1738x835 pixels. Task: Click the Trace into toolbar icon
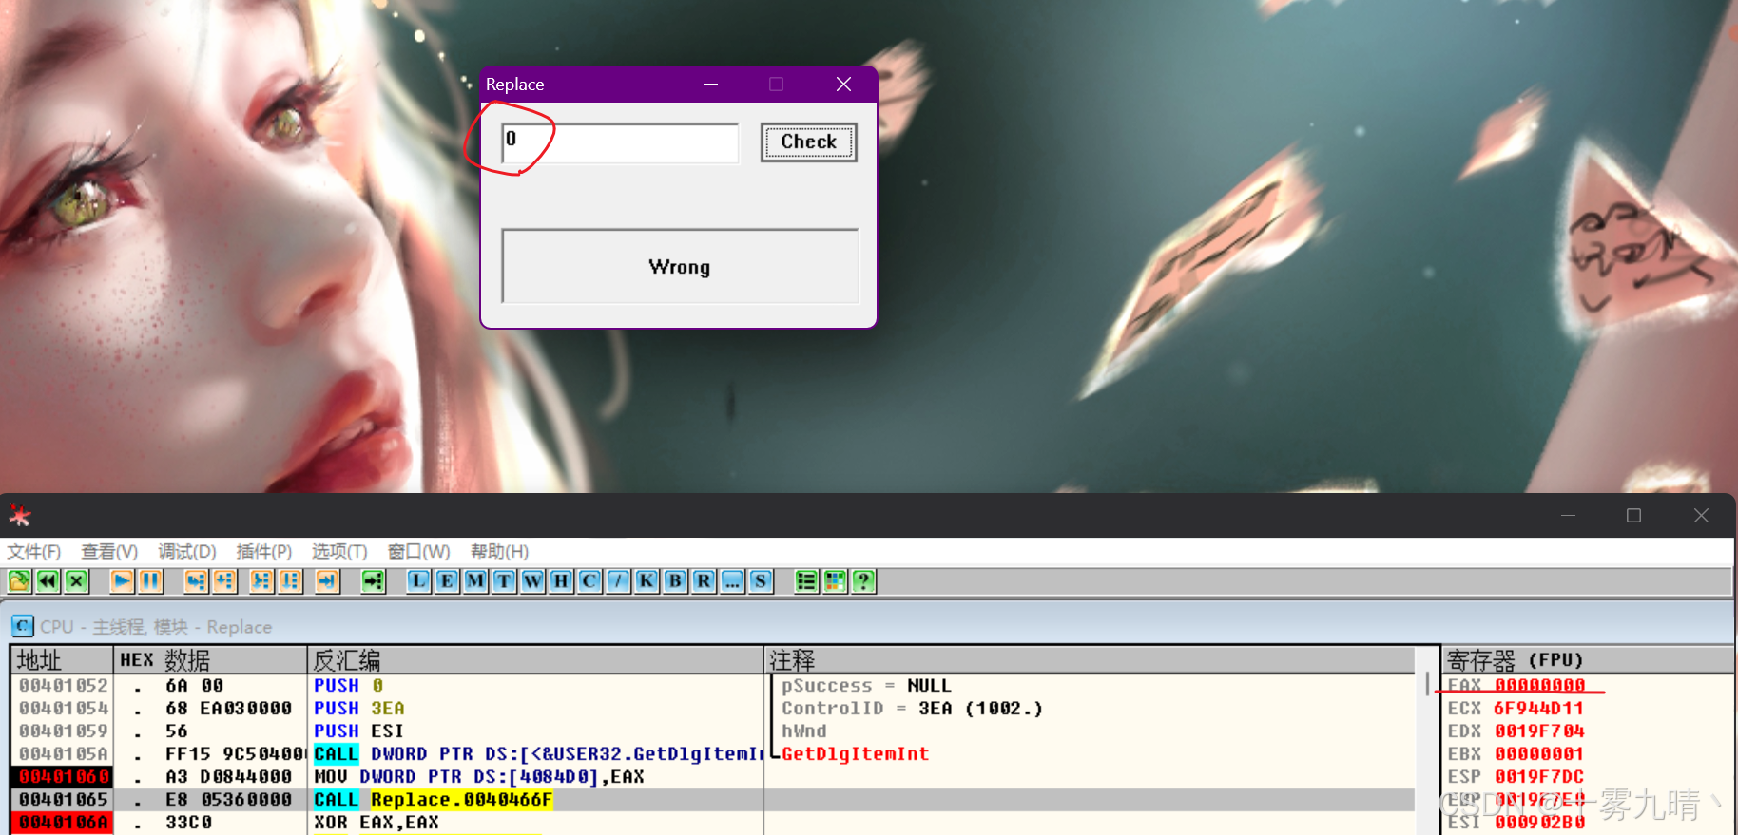coord(261,581)
